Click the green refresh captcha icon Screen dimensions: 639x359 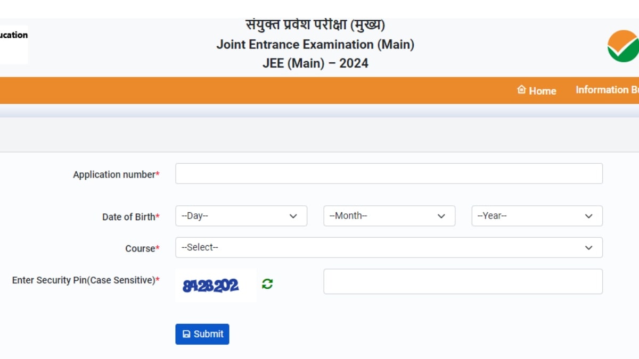point(267,284)
